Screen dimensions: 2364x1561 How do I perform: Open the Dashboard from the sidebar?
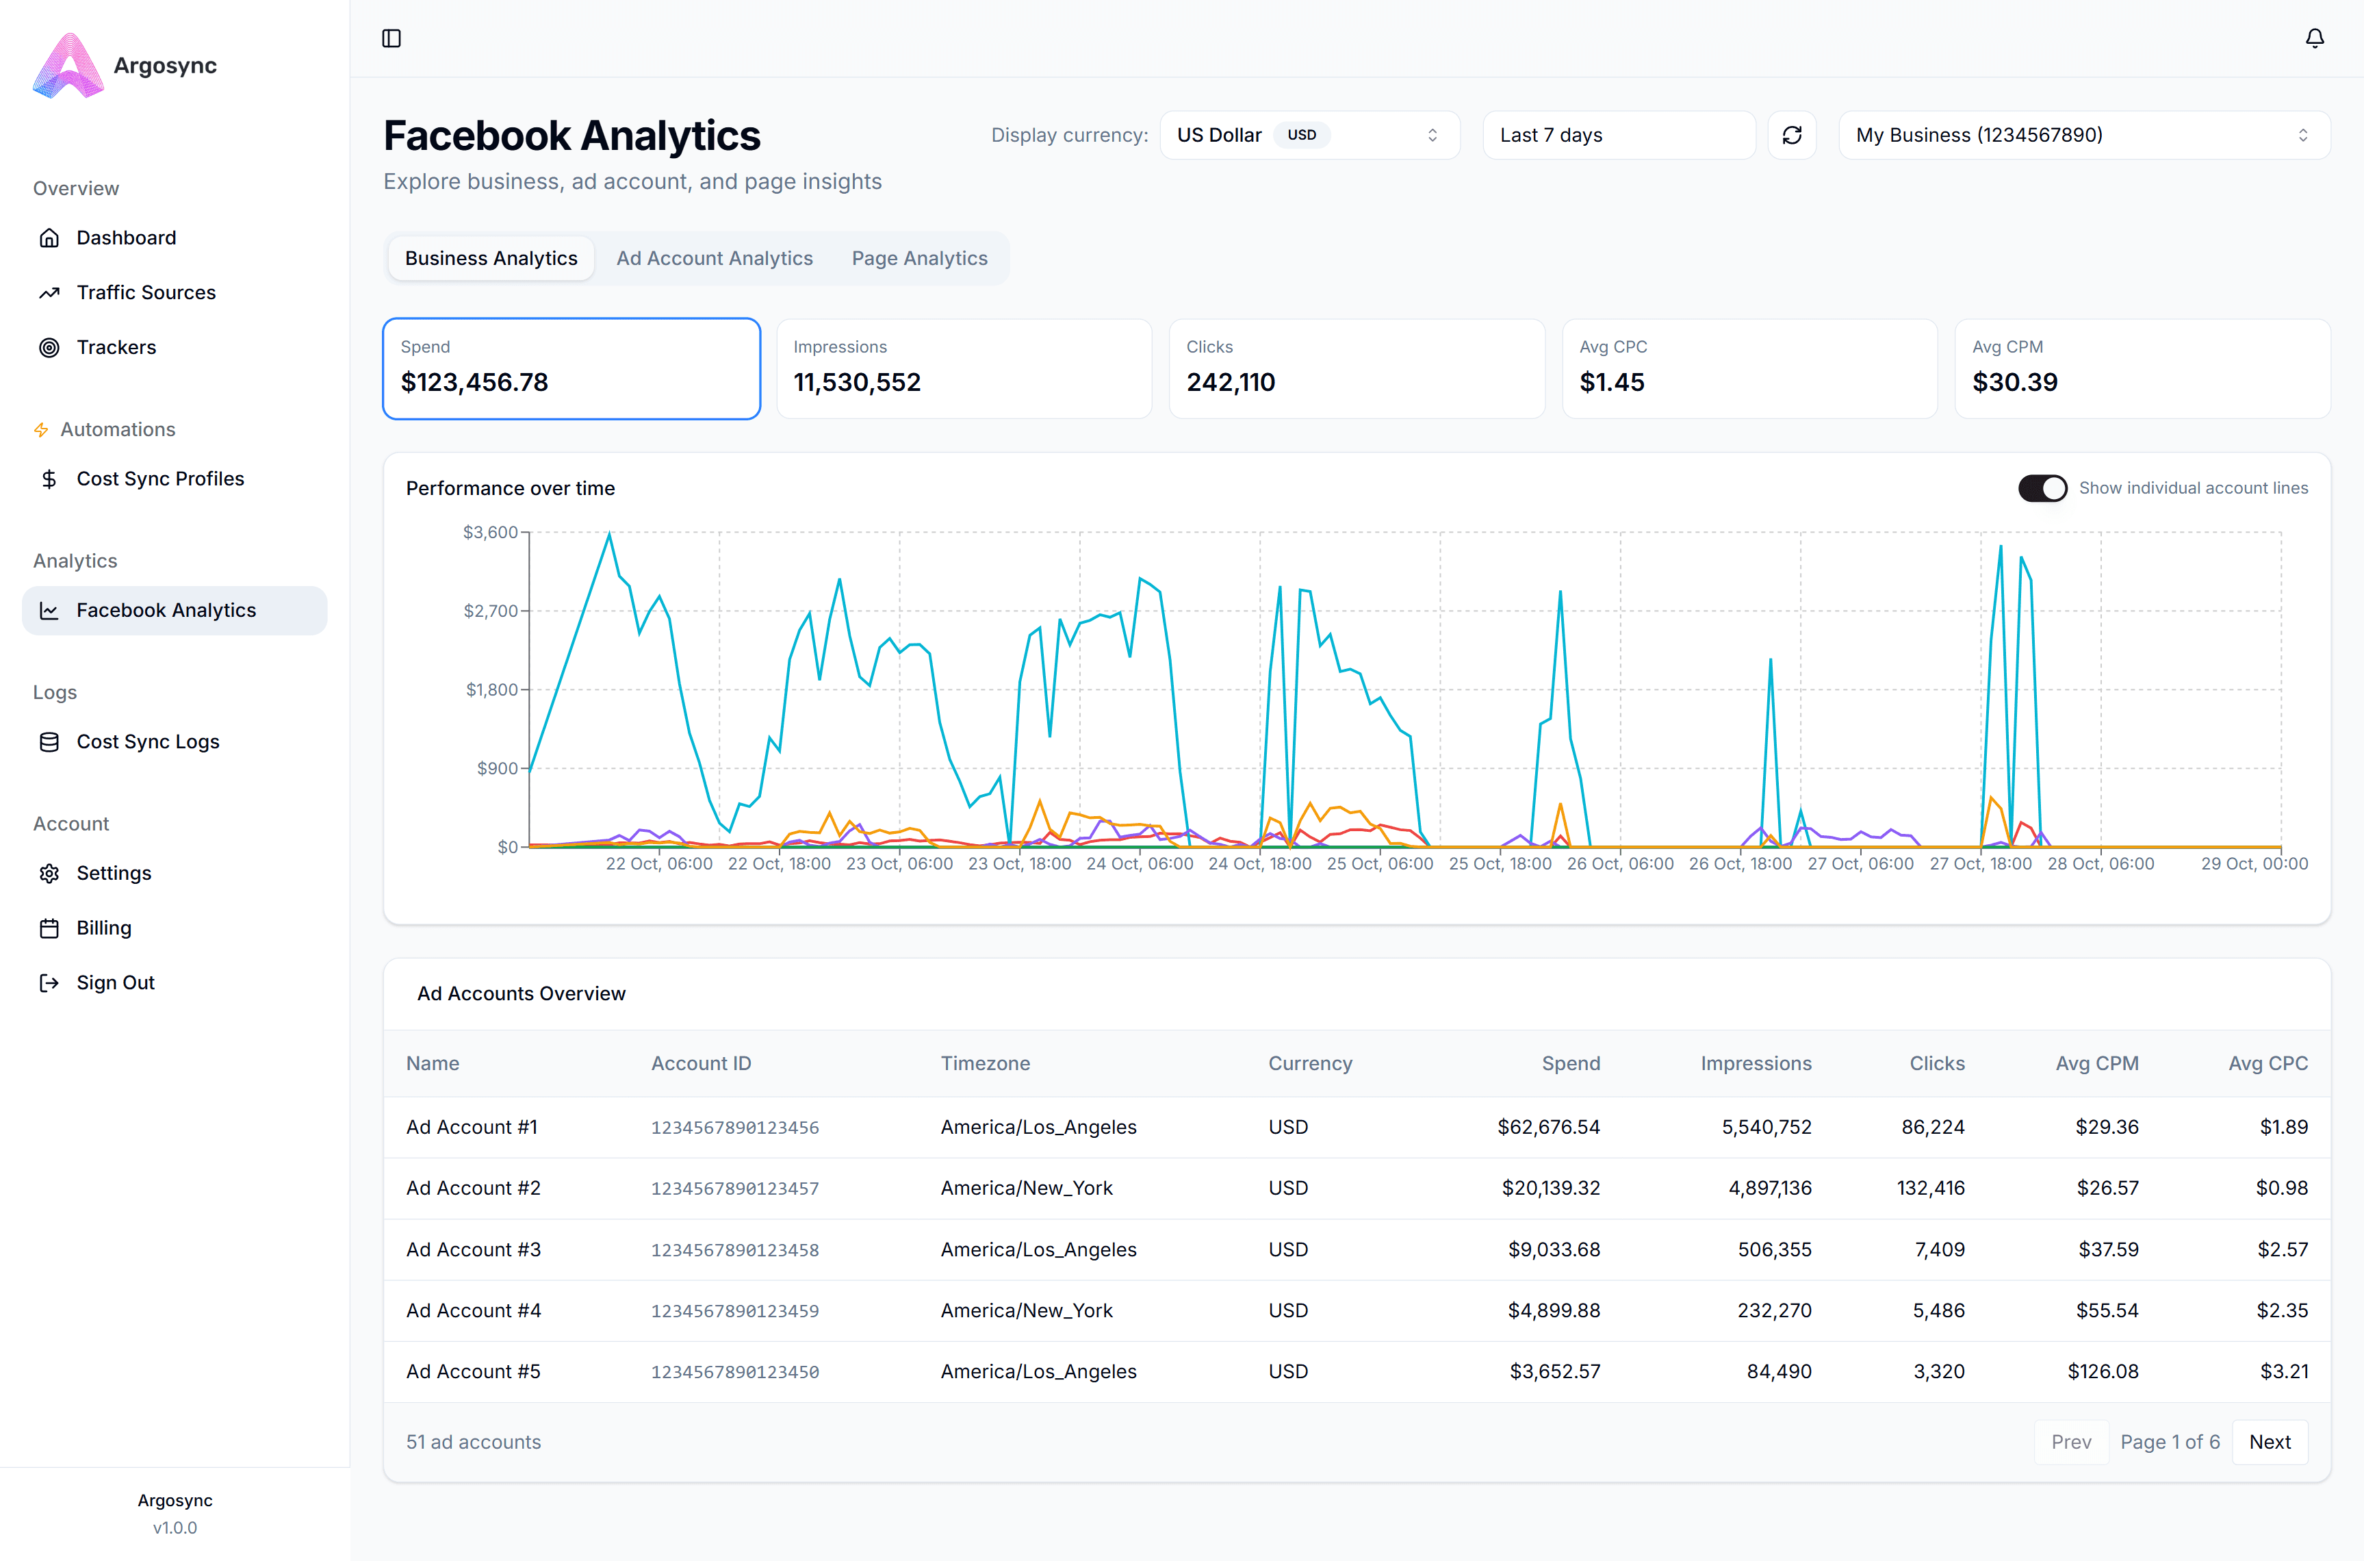[125, 237]
